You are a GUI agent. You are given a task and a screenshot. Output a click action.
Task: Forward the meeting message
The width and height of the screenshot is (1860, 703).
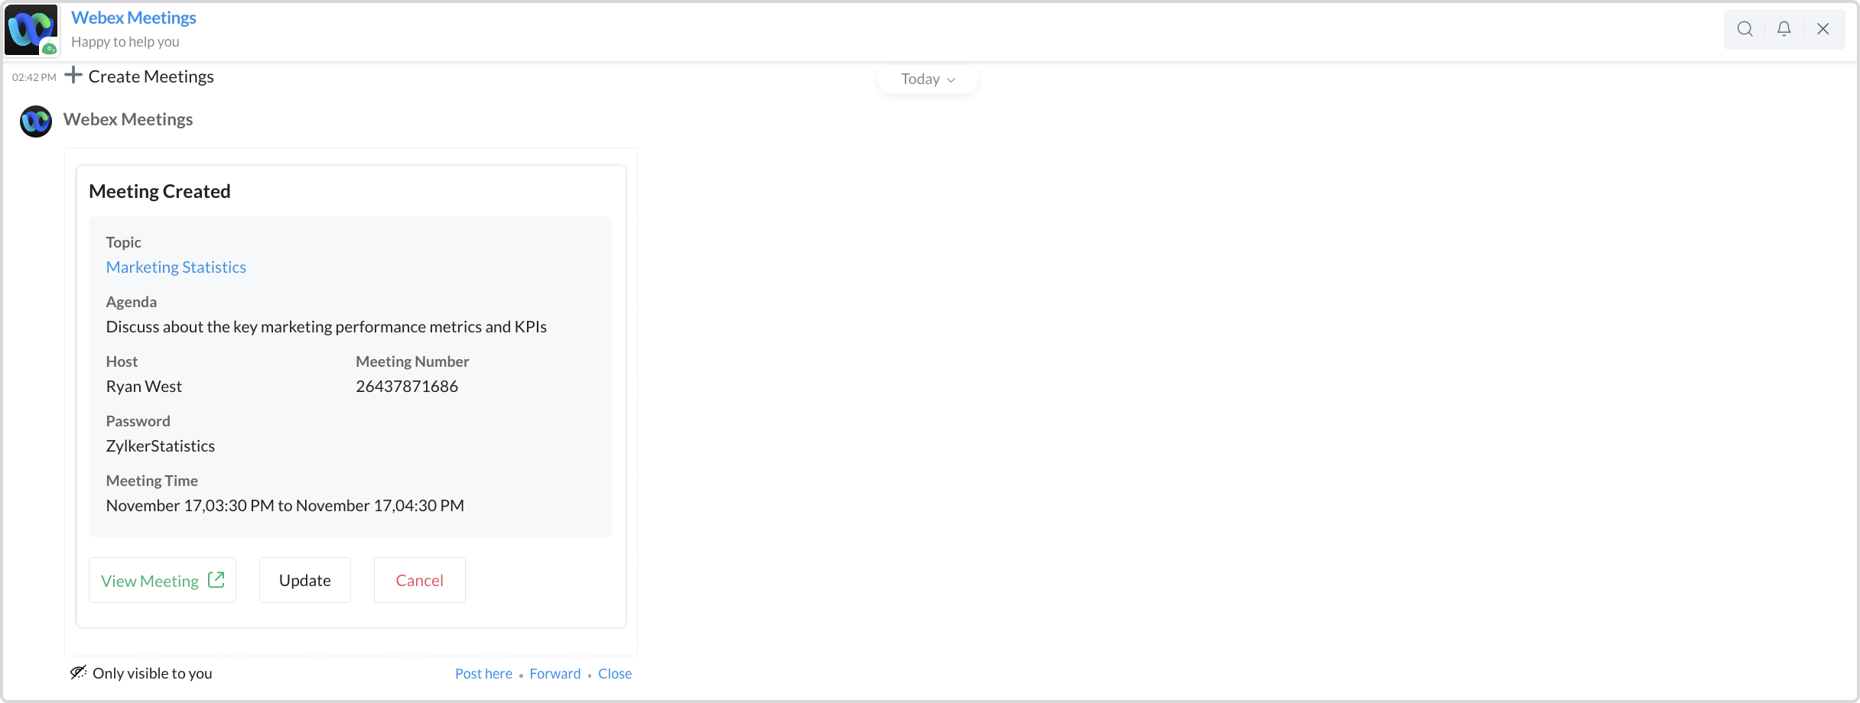click(x=555, y=673)
